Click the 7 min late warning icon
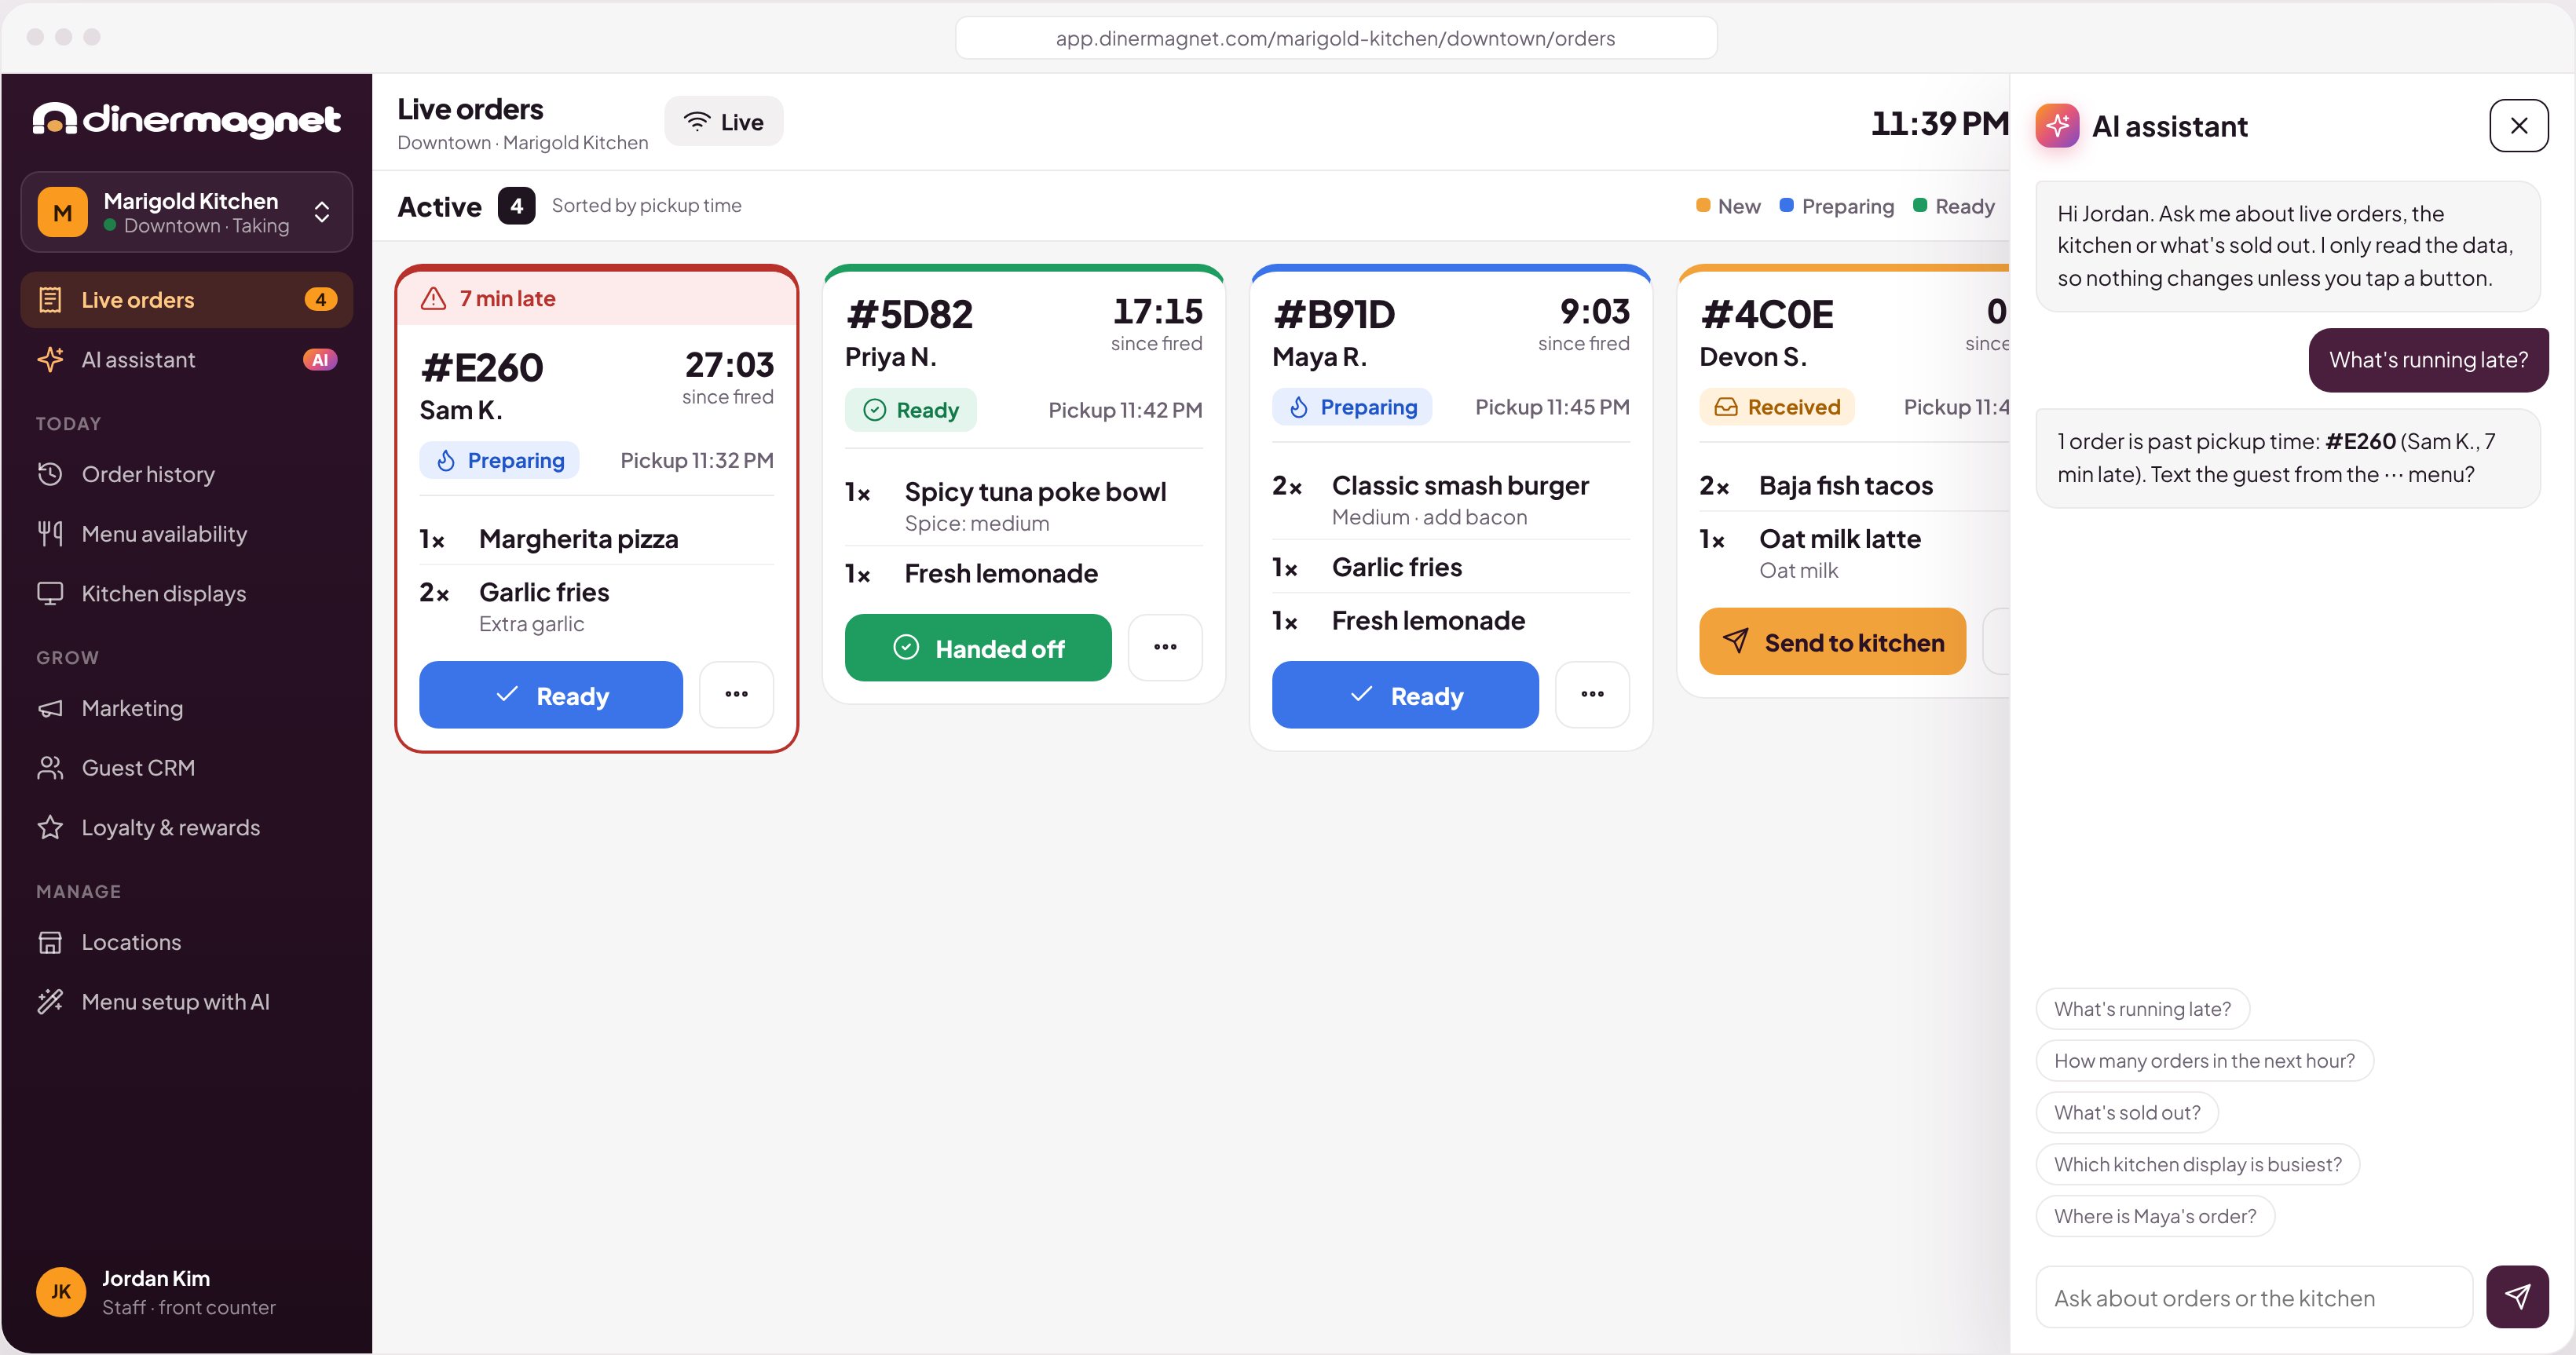2576x1355 pixels. pyautogui.click(x=433, y=299)
